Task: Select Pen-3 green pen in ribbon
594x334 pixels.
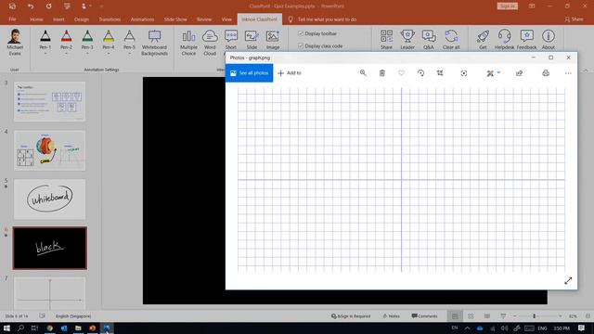Action: [x=87, y=39]
